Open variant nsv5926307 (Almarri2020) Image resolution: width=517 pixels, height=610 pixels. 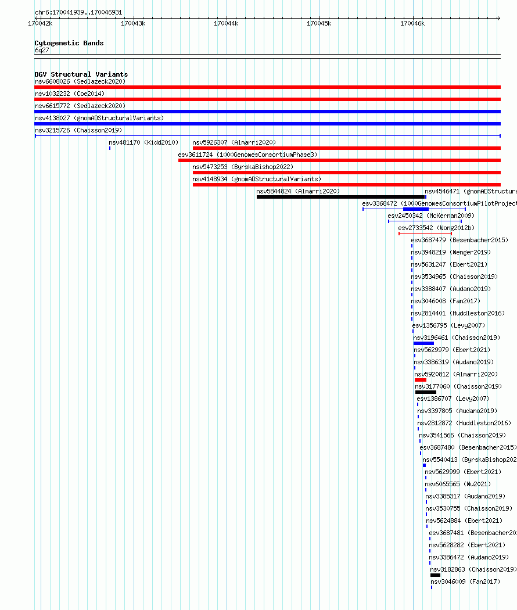(x=234, y=142)
